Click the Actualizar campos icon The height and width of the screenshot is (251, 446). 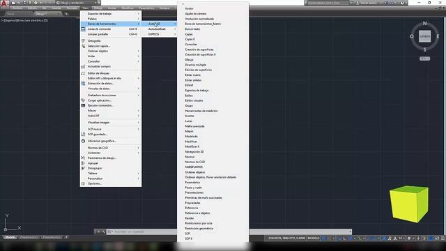tap(83, 67)
